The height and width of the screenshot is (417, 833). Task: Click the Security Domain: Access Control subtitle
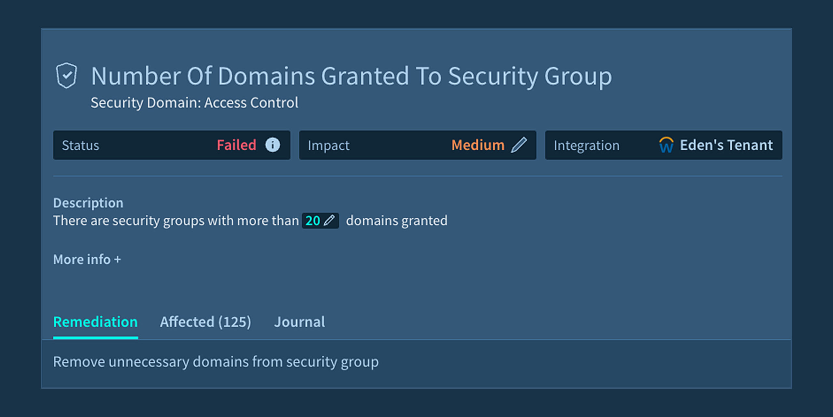[x=194, y=103]
